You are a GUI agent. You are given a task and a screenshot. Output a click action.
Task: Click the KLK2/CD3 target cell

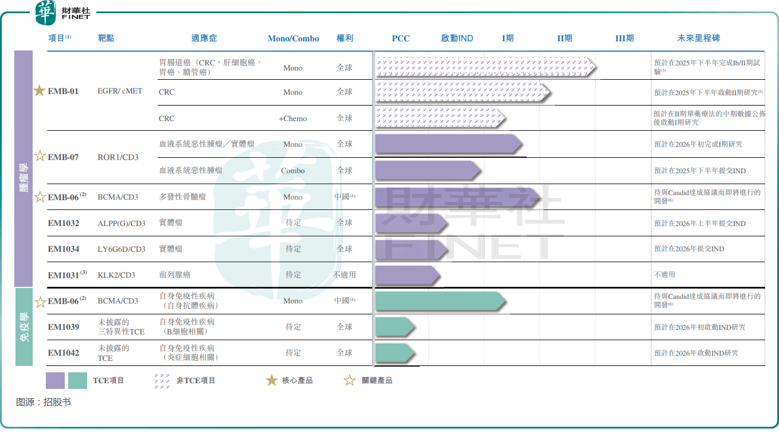coord(116,275)
